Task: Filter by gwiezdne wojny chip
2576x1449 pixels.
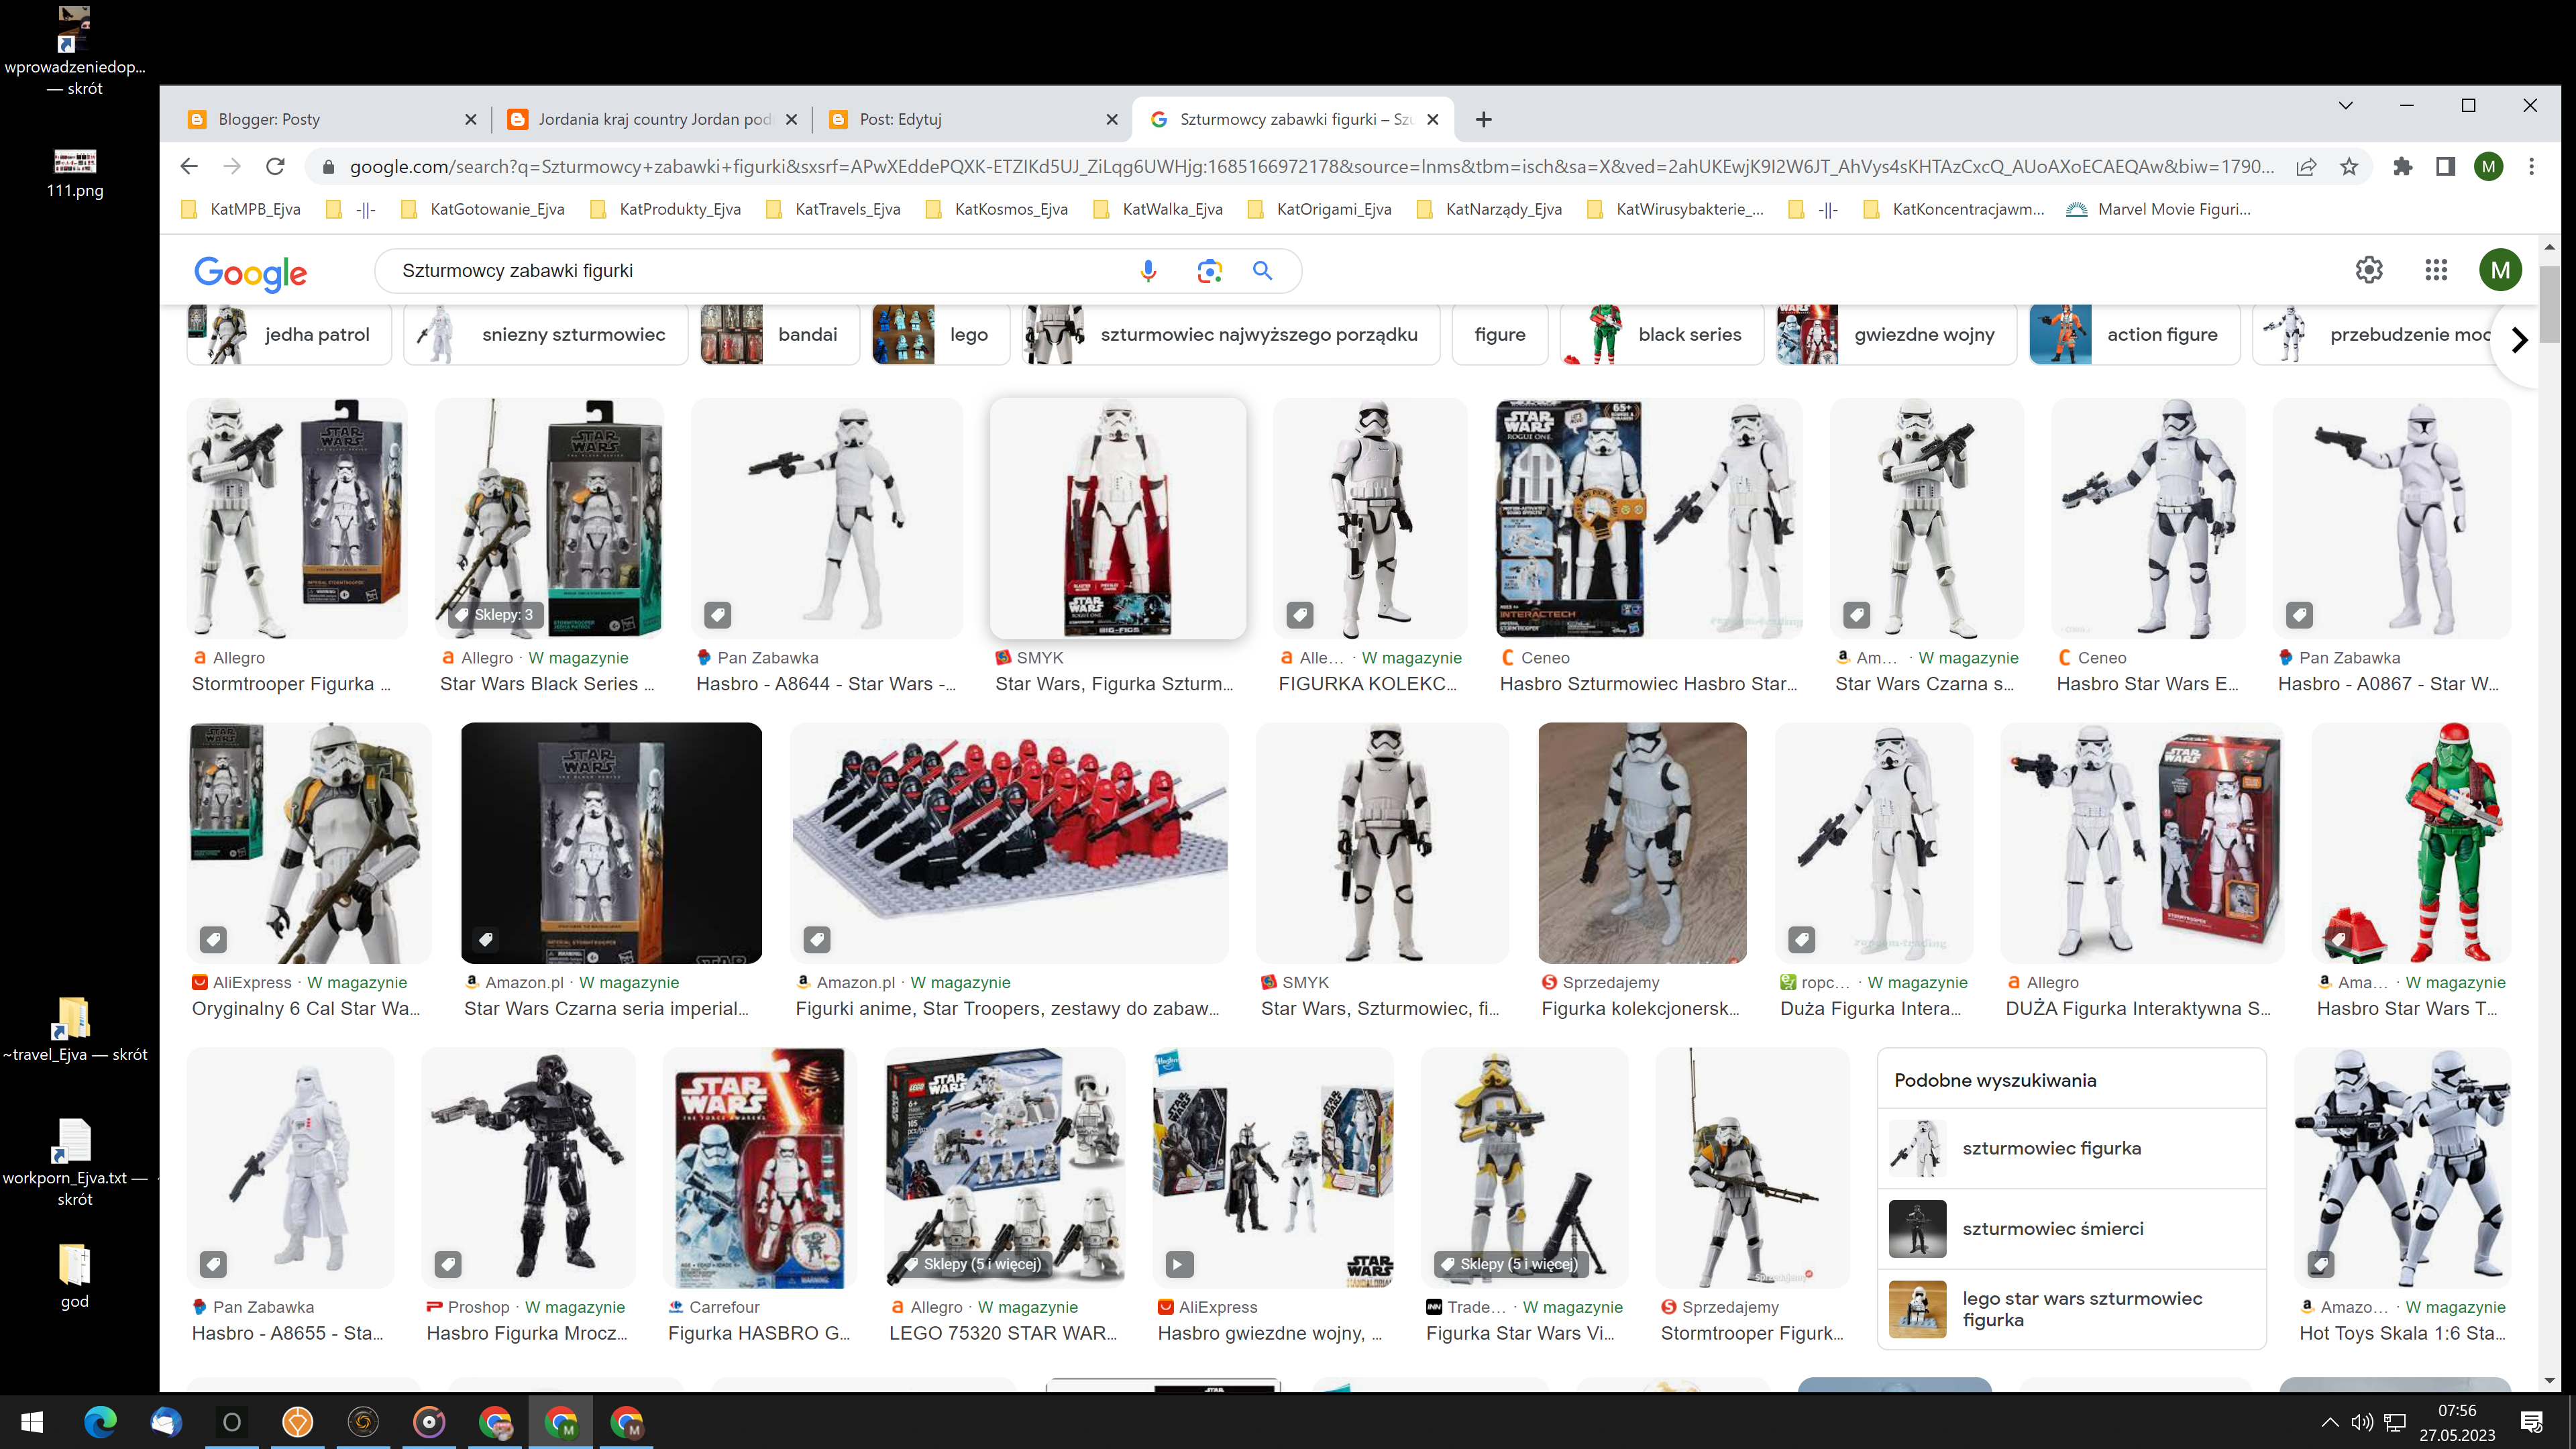Action: (x=1896, y=335)
